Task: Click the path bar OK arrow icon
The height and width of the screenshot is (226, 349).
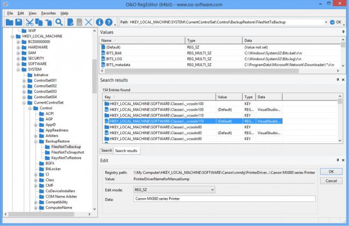Action: 332,22
